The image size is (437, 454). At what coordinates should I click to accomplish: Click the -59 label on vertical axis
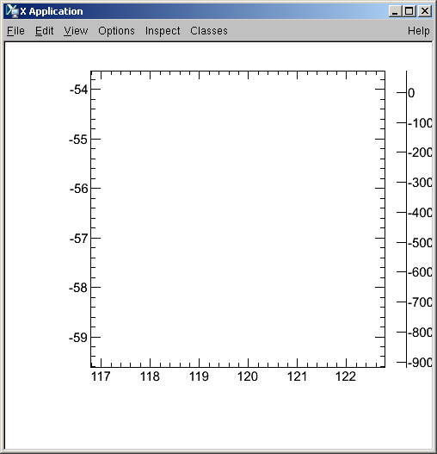pos(78,338)
